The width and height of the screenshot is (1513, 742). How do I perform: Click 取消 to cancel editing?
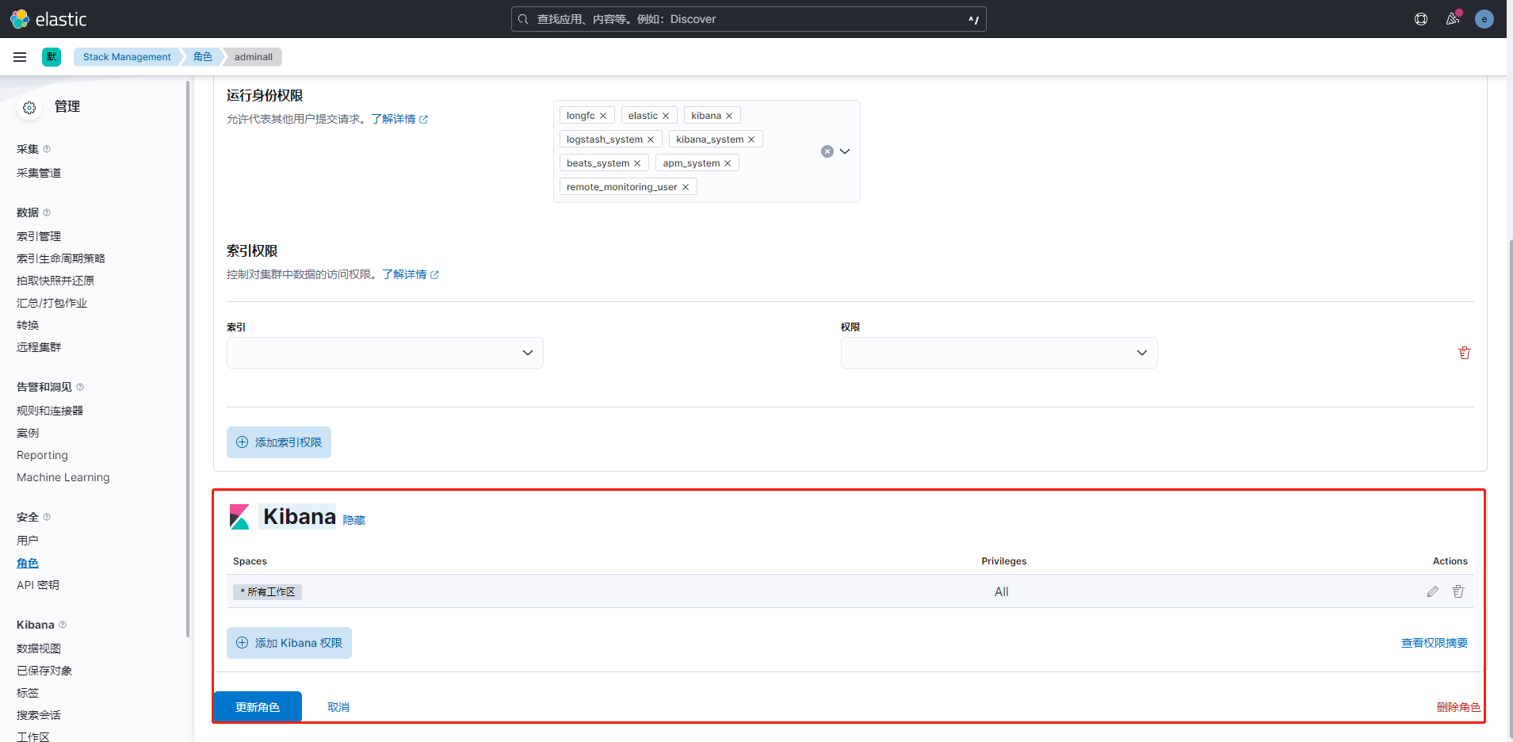pyautogui.click(x=338, y=707)
